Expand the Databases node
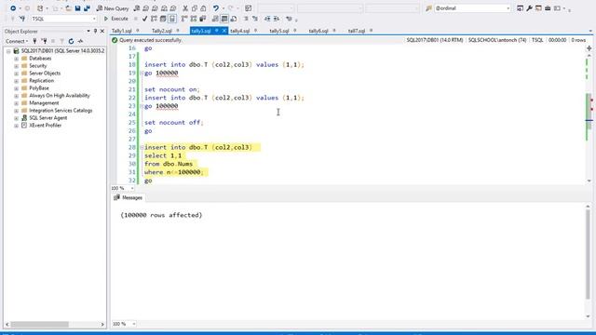 17,59
